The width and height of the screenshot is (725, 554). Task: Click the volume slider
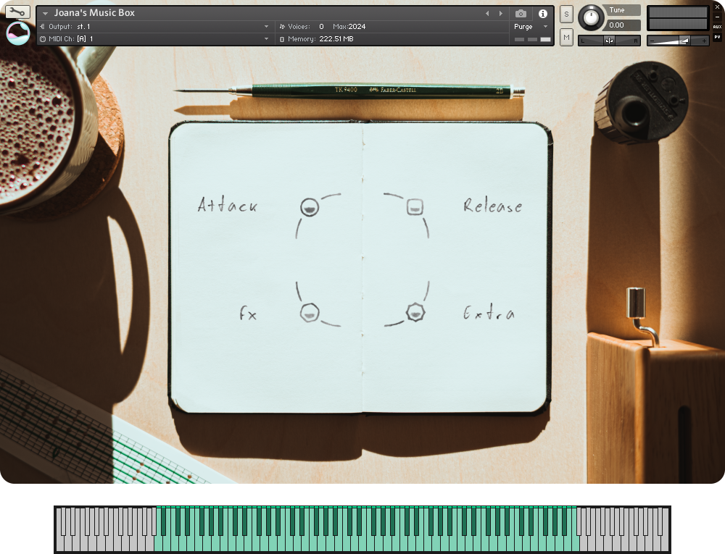pyautogui.click(x=678, y=41)
